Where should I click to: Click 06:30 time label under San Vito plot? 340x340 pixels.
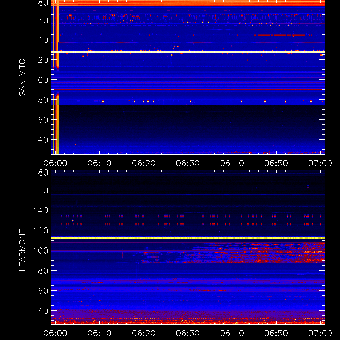(188, 163)
